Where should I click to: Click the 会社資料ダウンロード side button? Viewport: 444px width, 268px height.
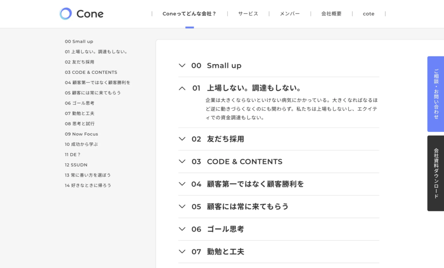coord(436,173)
